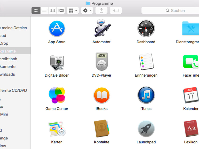Image resolution: width=199 pixels, height=149 pixels.
Task: Click the Digitale Bilder label text
Action: [57, 75]
